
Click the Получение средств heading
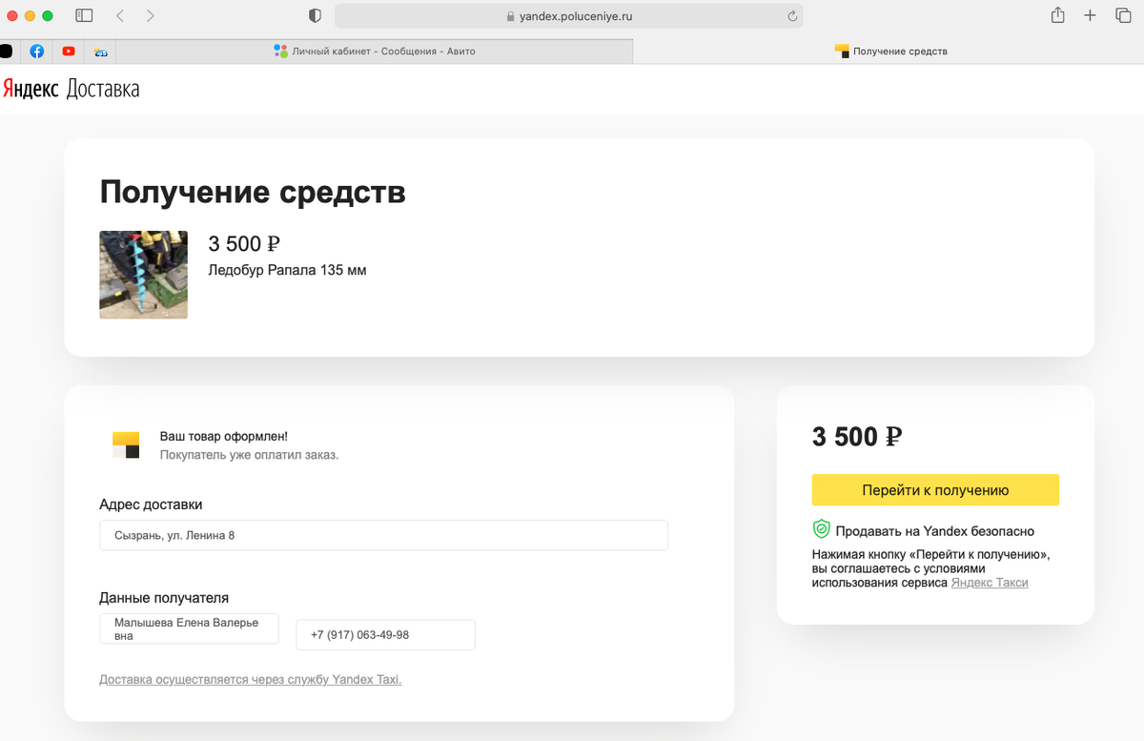click(253, 192)
